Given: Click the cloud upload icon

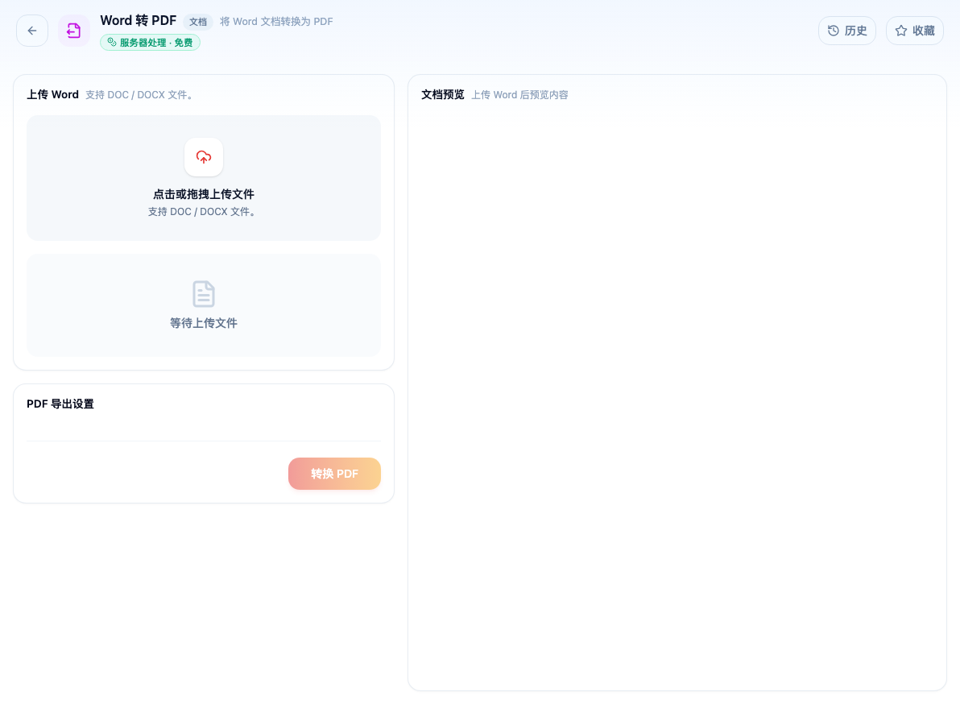Looking at the screenshot, I should click(204, 157).
